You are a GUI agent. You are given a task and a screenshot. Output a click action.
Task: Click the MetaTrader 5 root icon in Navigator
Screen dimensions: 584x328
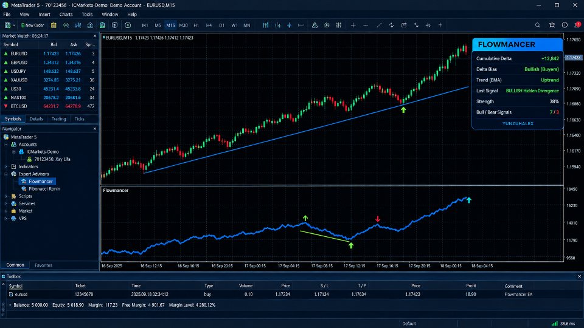pyautogui.click(x=6, y=137)
